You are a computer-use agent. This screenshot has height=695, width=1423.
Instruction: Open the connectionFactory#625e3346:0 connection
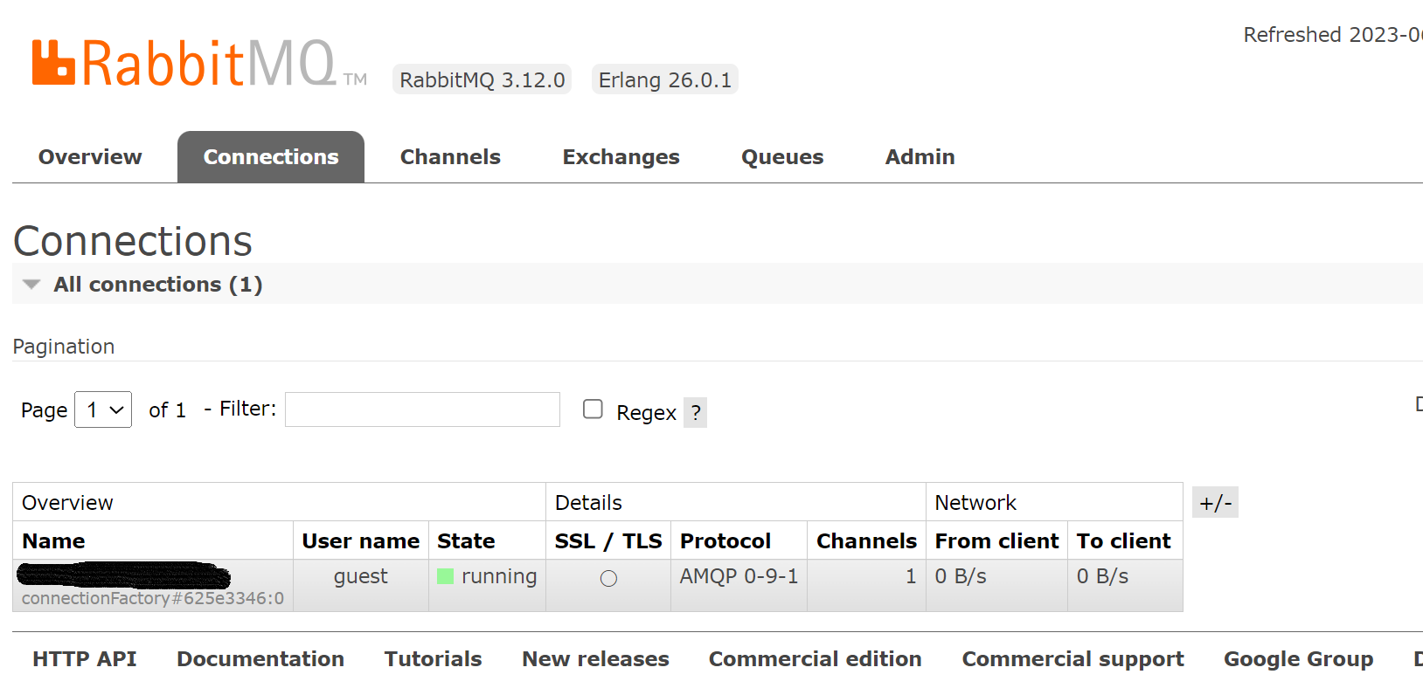tap(153, 598)
